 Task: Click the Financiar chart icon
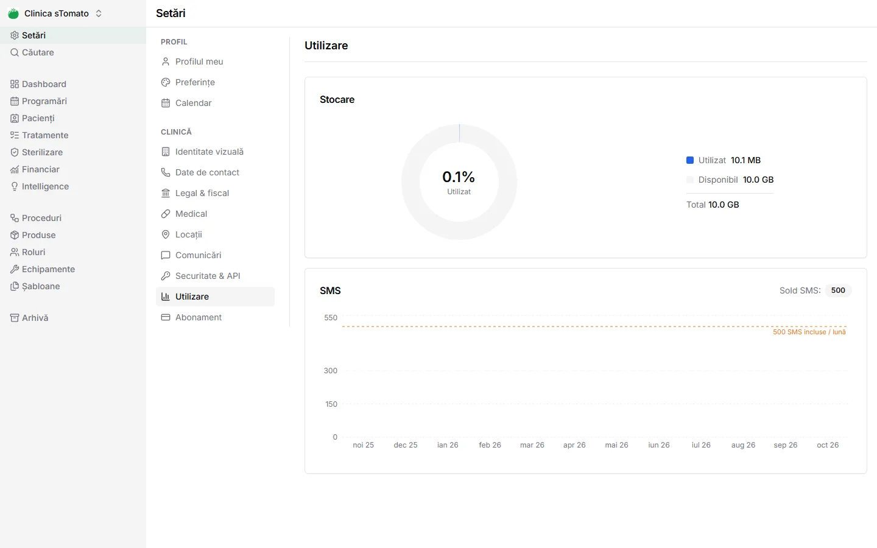(x=15, y=169)
